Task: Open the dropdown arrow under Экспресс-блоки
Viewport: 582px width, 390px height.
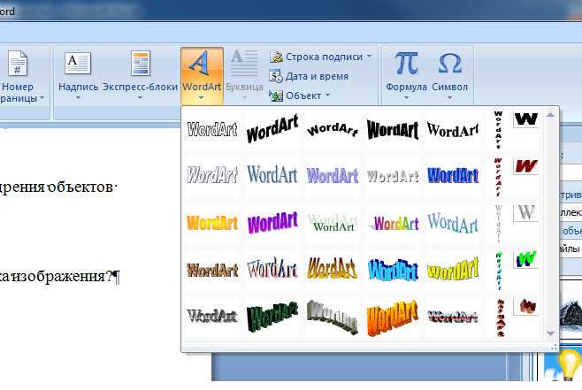Action: click(x=140, y=97)
